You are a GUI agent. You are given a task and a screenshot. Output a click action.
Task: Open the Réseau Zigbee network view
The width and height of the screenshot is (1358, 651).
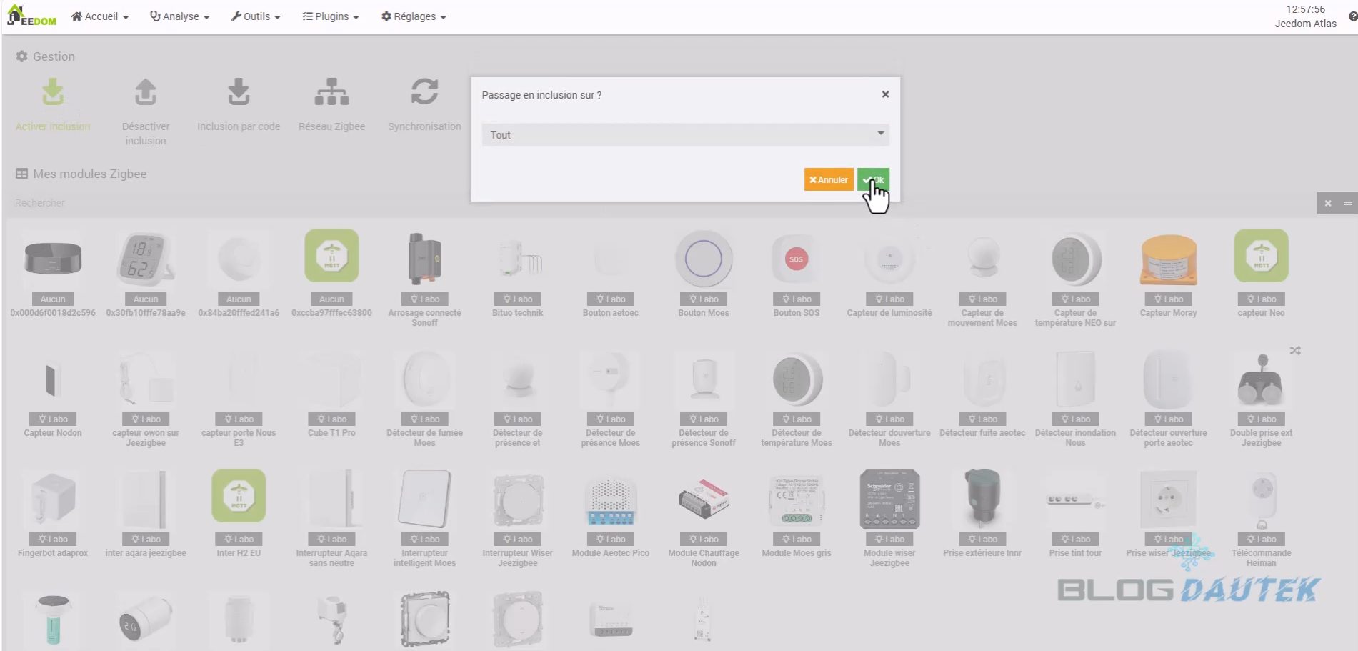click(331, 93)
